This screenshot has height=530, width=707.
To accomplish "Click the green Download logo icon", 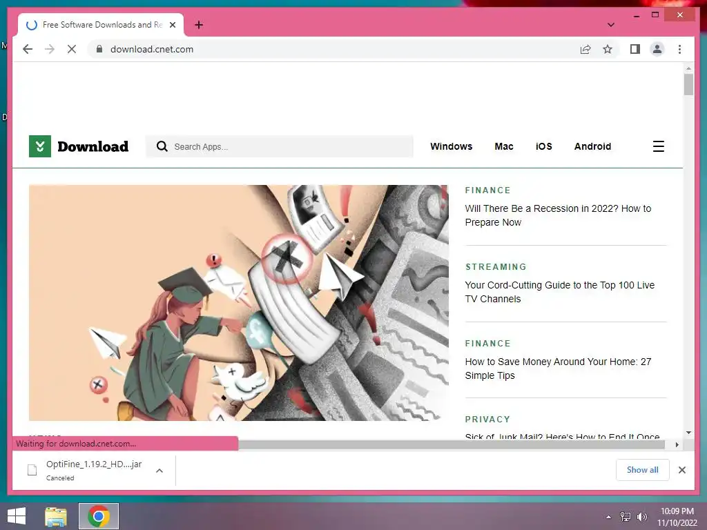I will point(39,146).
